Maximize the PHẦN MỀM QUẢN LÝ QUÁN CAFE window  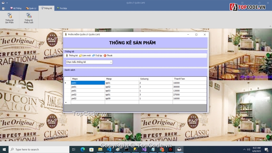point(196,35)
